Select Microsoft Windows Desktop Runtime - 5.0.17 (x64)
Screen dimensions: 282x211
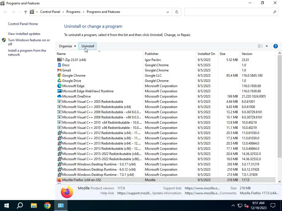166,164
